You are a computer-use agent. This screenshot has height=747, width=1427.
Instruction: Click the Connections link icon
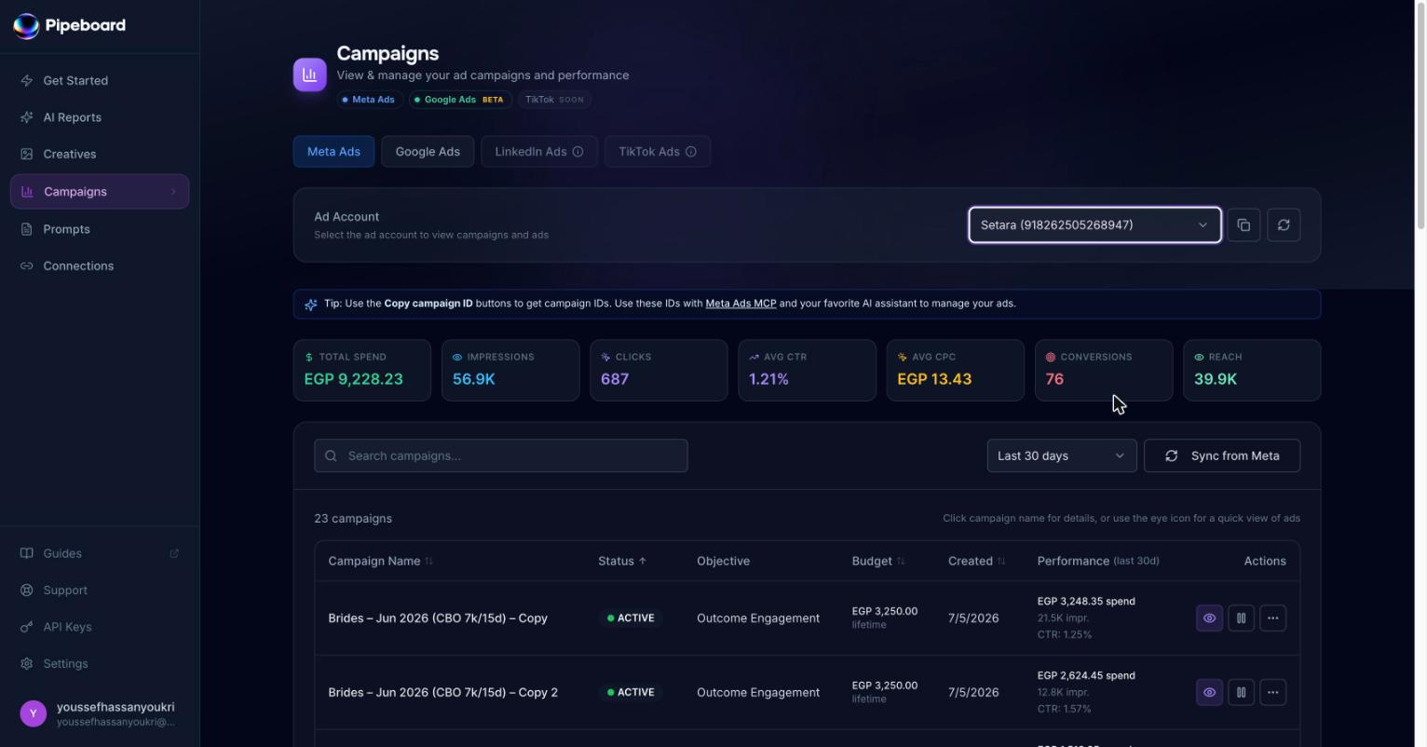click(27, 265)
